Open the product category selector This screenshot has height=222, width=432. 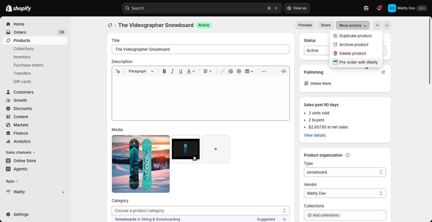point(200,211)
